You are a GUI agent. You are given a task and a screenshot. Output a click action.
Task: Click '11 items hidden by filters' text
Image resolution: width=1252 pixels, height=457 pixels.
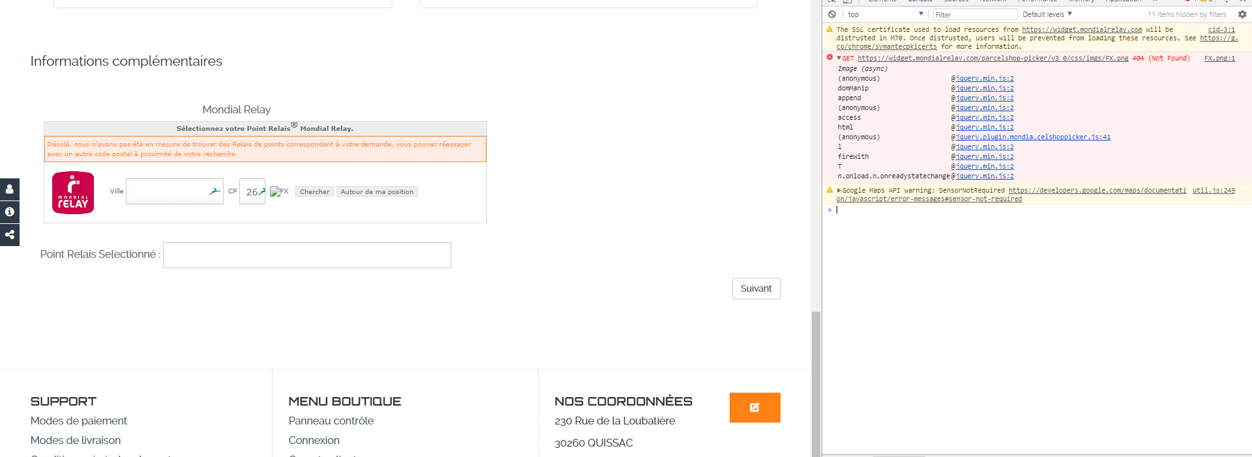click(x=1187, y=14)
